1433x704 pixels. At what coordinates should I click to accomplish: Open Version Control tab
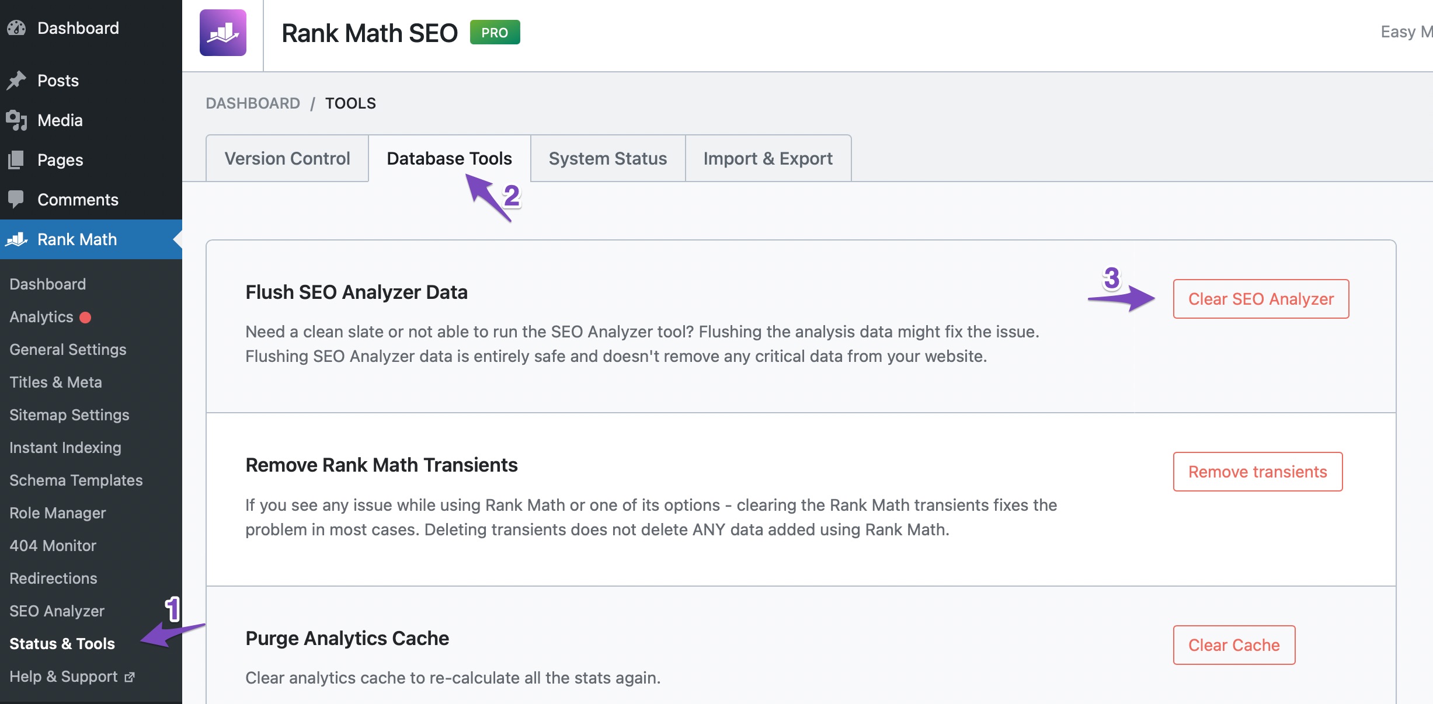(287, 157)
